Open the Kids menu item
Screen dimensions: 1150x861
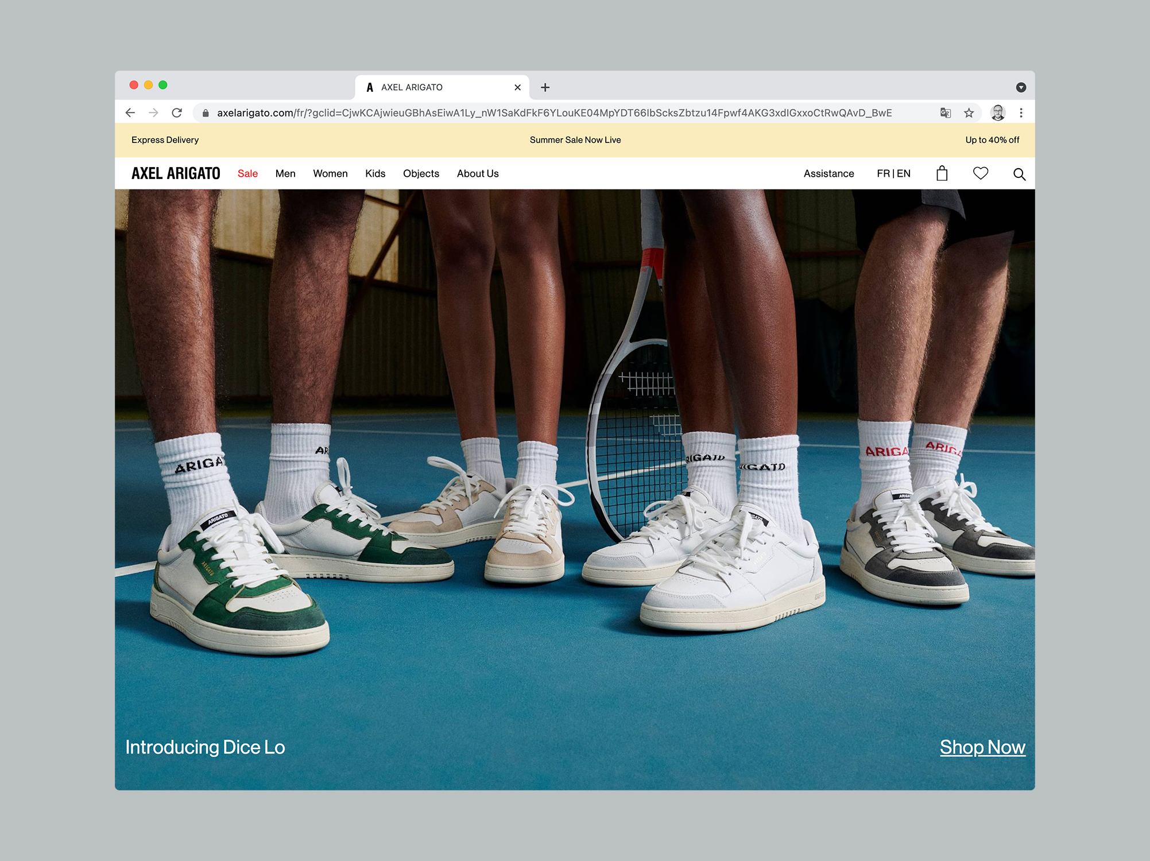pos(375,173)
